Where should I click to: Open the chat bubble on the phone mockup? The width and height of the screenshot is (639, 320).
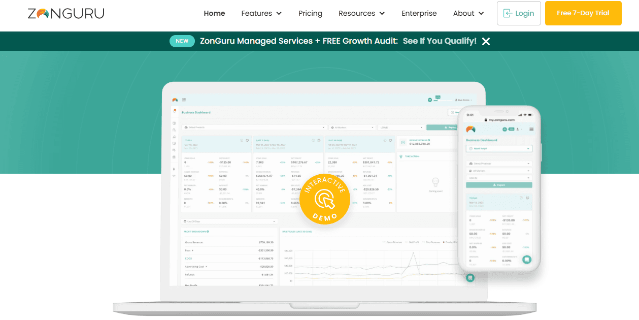click(x=527, y=260)
